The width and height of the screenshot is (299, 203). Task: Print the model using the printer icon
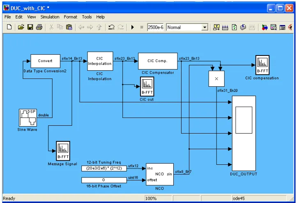[39, 27]
